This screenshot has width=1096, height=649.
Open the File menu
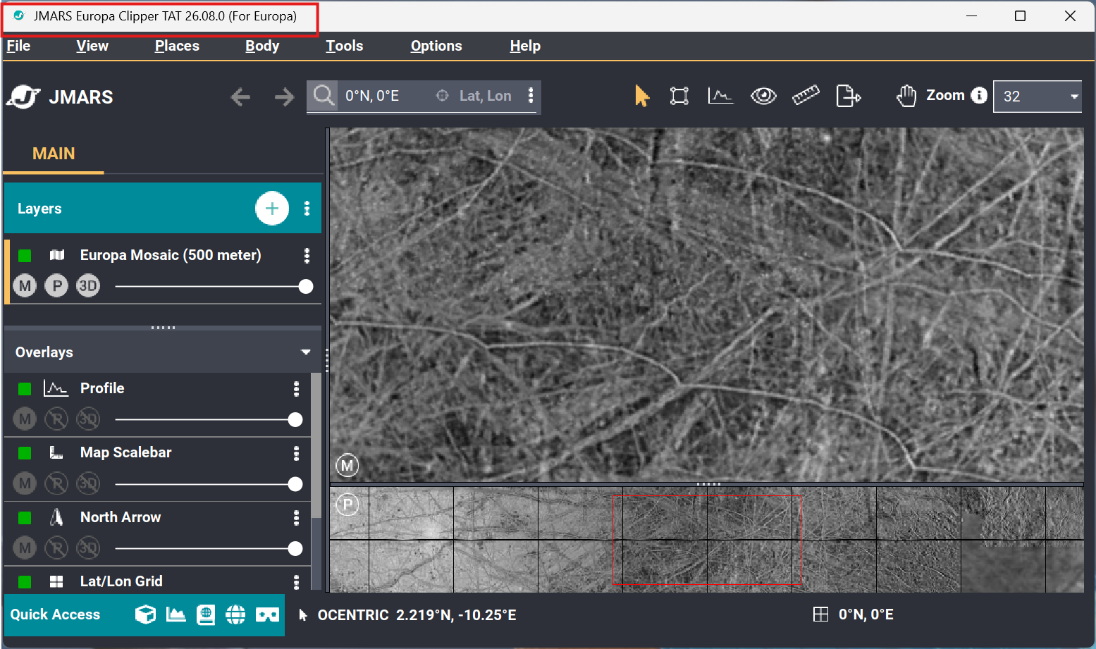[18, 46]
